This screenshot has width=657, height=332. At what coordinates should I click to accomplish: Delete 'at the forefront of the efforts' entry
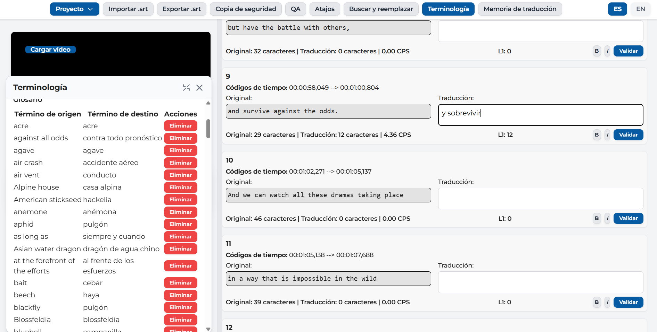point(181,266)
